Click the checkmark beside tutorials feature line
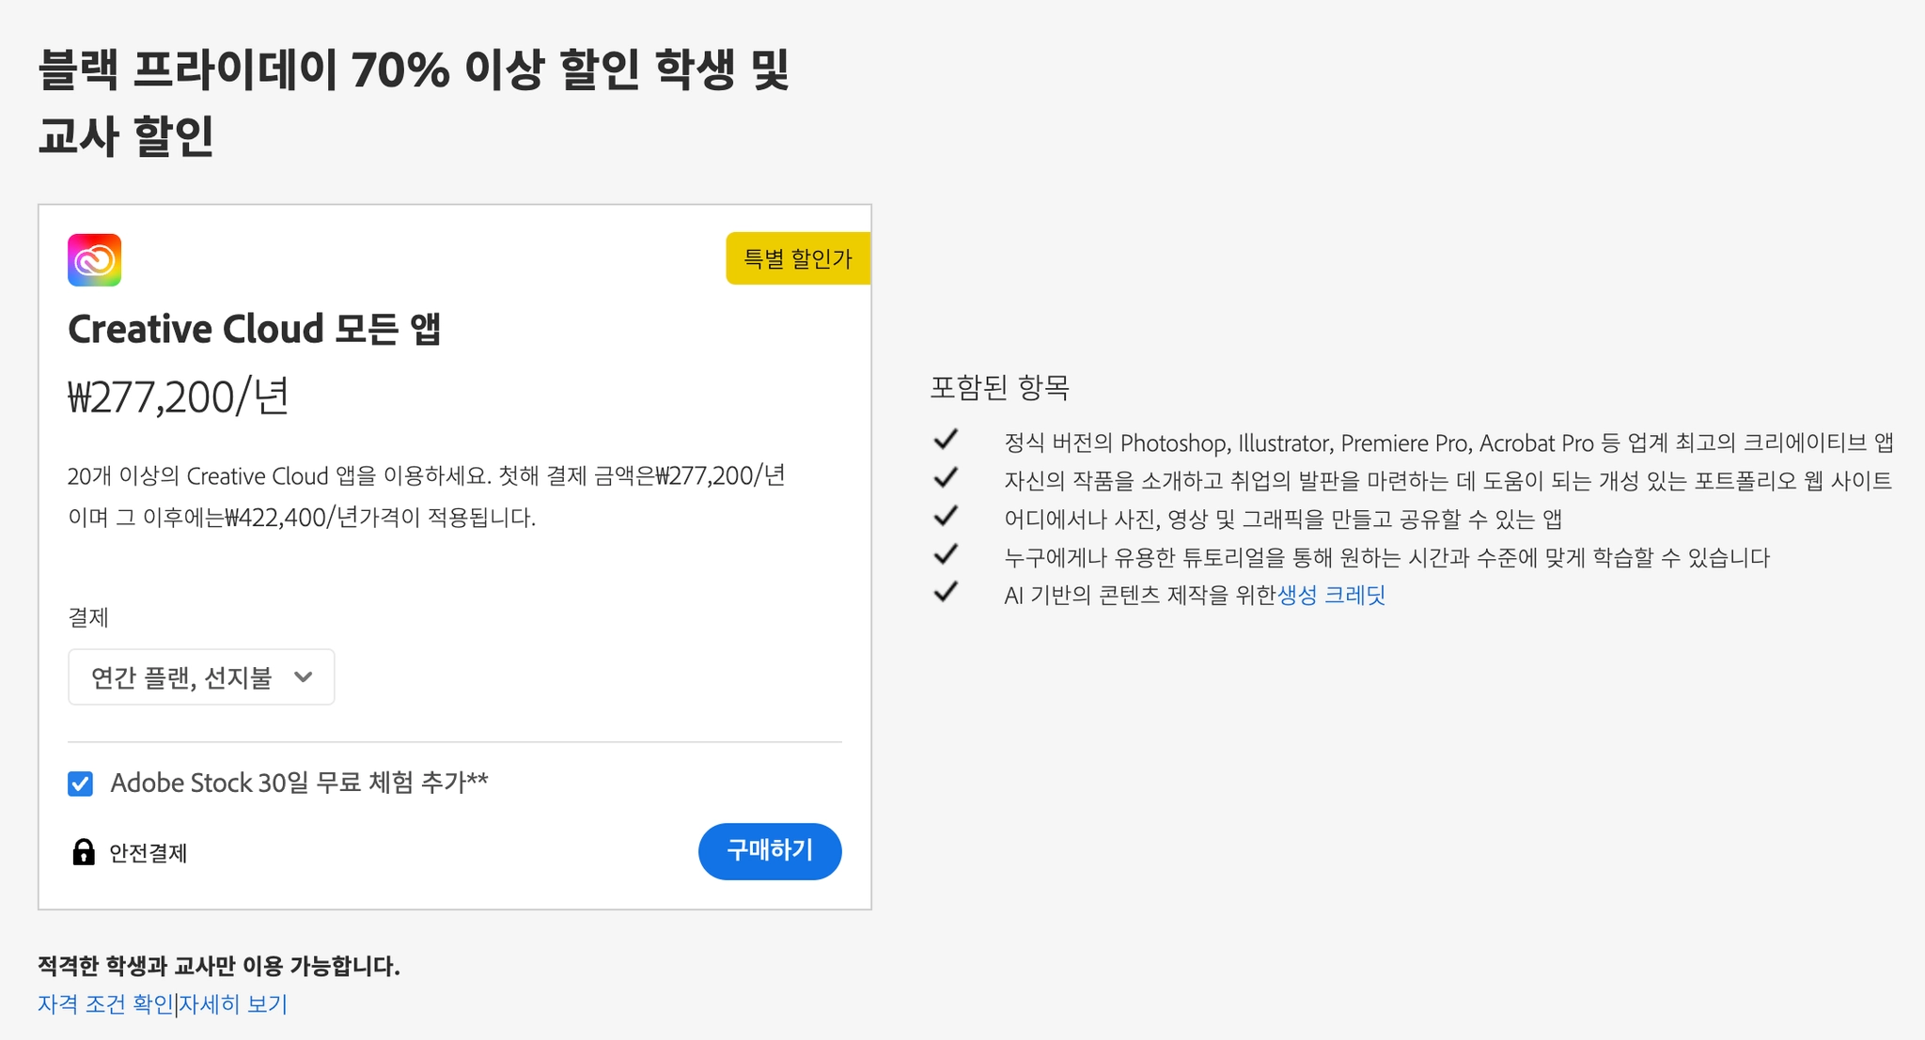 point(946,554)
